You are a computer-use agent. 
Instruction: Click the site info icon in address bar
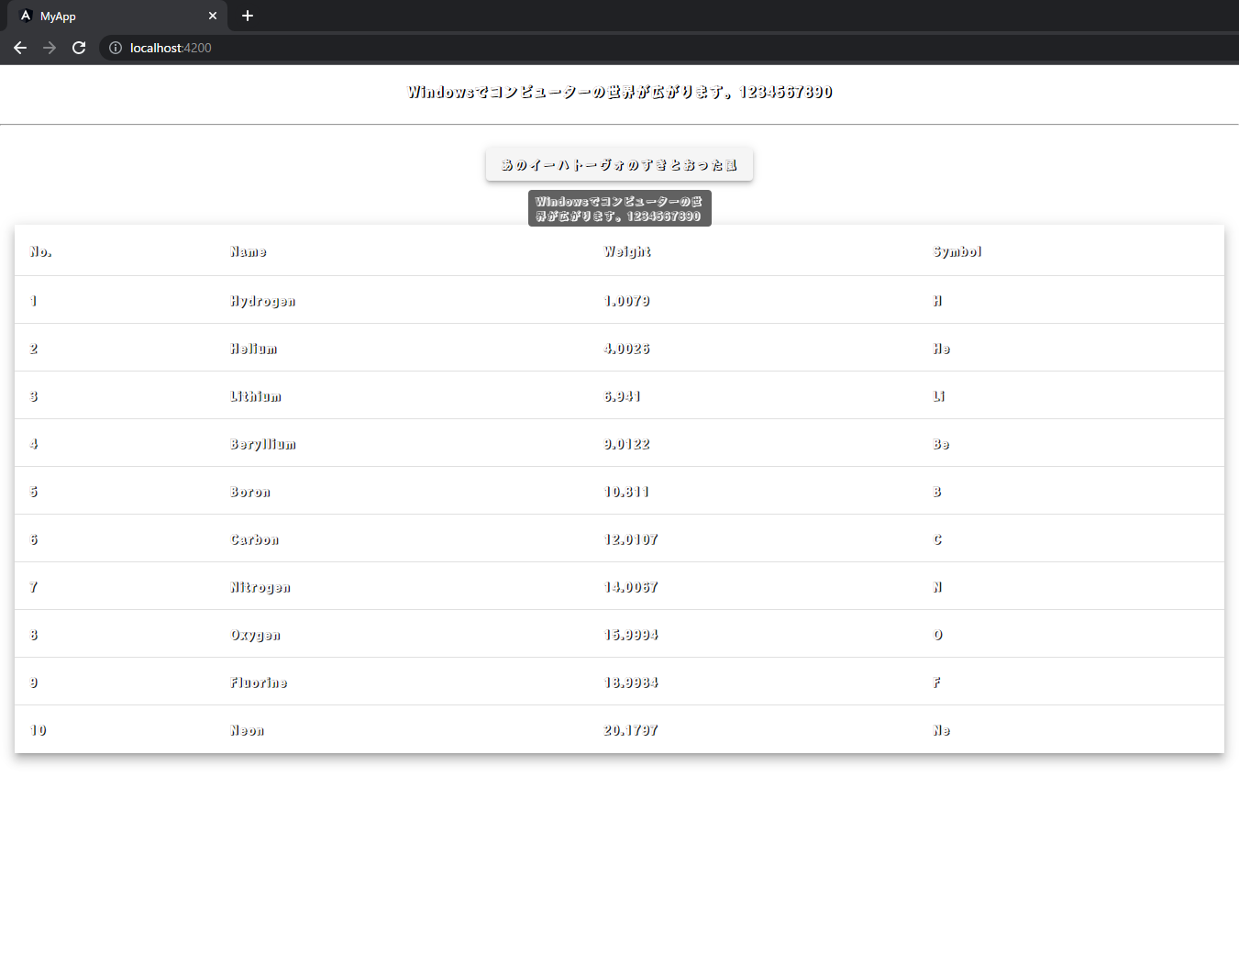coord(116,48)
